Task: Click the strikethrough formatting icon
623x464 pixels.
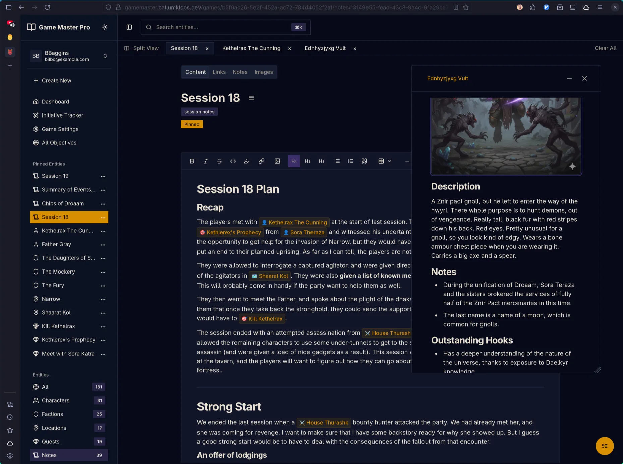Action: coord(219,161)
